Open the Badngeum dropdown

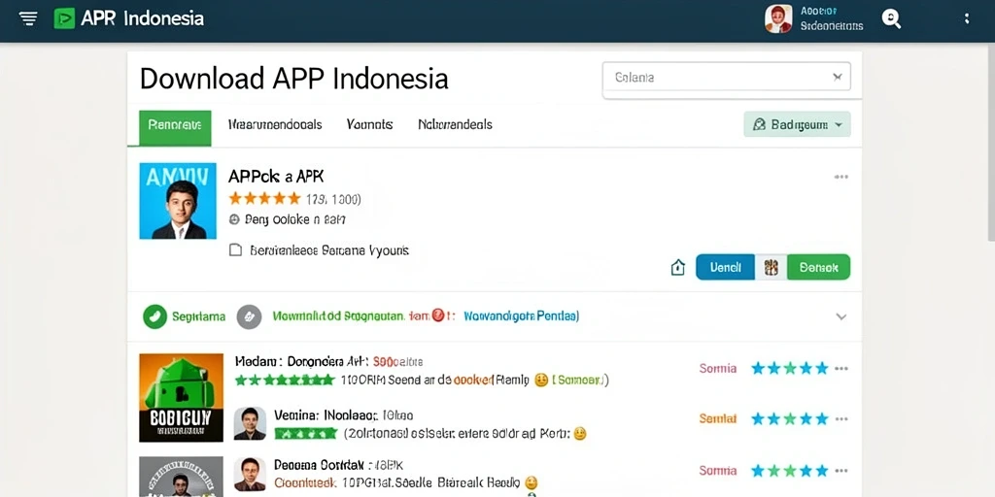coord(797,124)
